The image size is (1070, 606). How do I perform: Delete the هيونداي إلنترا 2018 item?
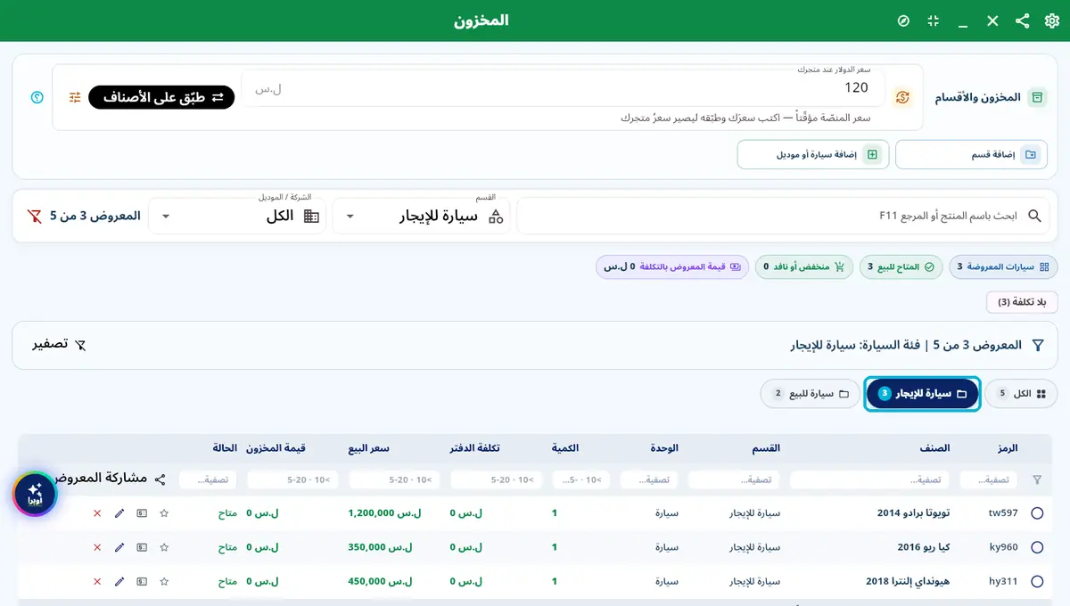point(97,581)
